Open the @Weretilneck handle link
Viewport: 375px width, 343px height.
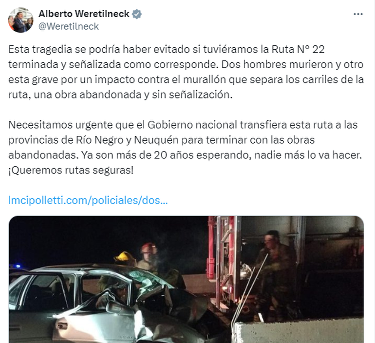(69, 26)
